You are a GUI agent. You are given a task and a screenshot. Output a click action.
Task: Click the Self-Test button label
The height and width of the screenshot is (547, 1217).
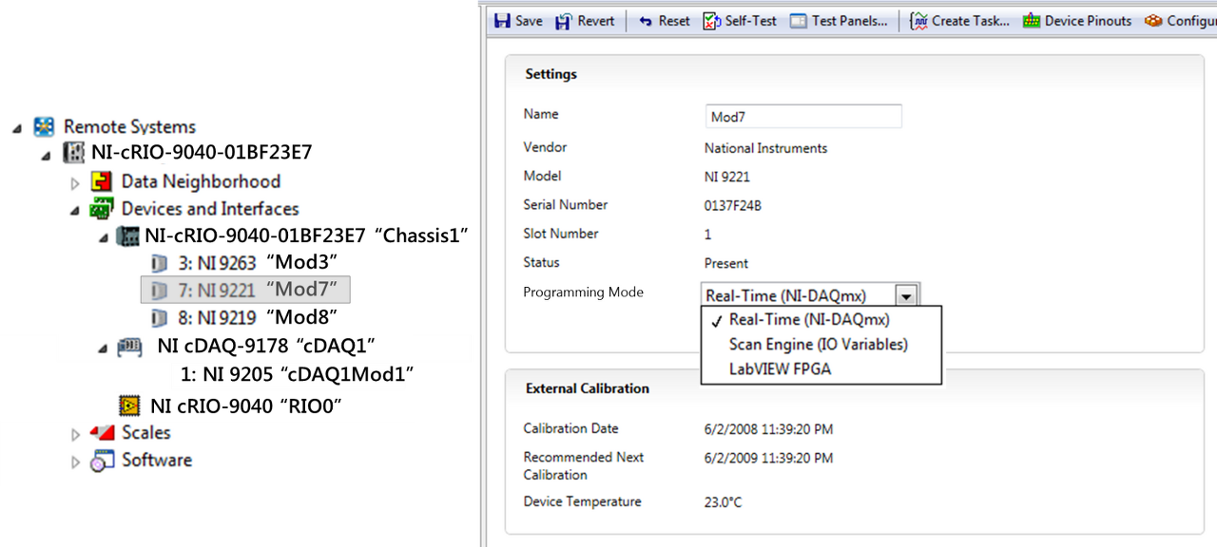pyautogui.click(x=751, y=21)
